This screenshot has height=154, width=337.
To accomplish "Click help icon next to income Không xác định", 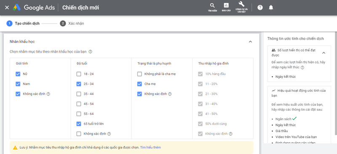I will (230, 134).
